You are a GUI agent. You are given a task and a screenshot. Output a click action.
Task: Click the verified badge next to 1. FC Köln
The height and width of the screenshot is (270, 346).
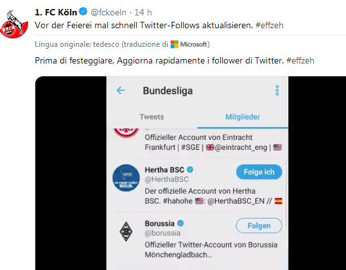coord(83,12)
